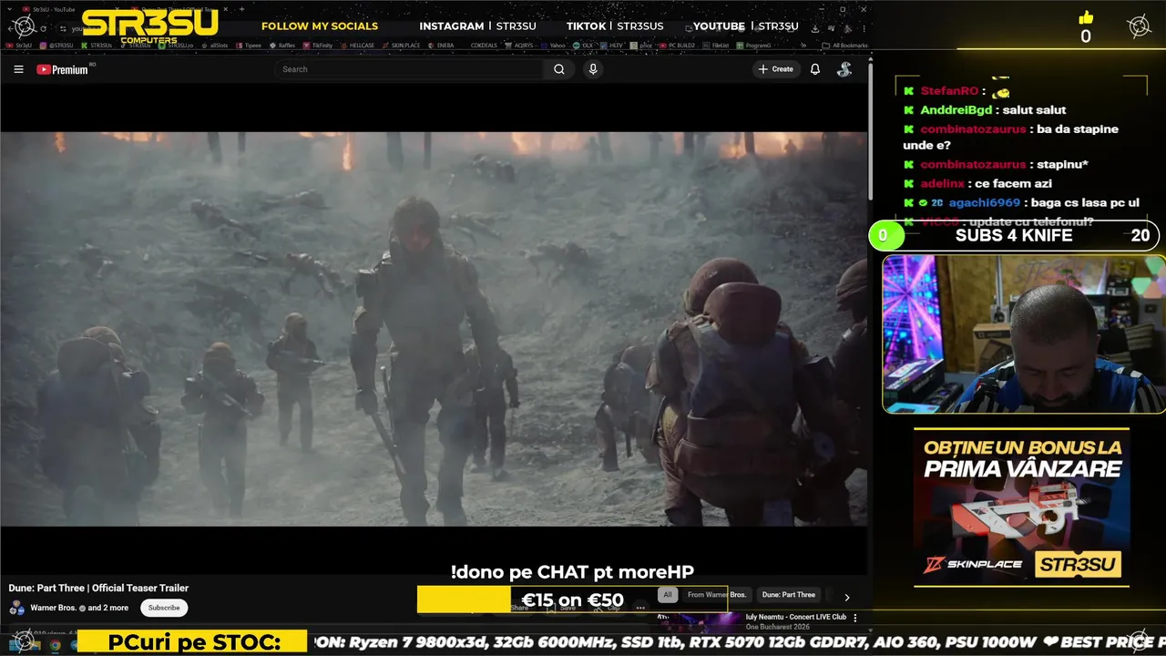This screenshot has height=656, width=1166.
Task: Open the SKIN.PLACE bookmark
Action: click(401, 45)
